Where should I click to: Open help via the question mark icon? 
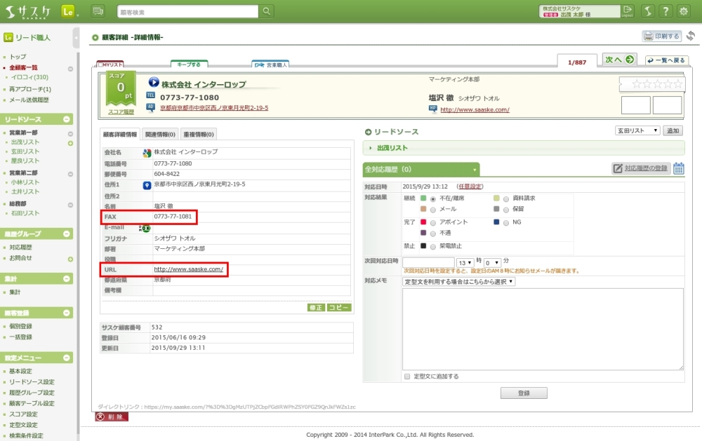[x=665, y=11]
